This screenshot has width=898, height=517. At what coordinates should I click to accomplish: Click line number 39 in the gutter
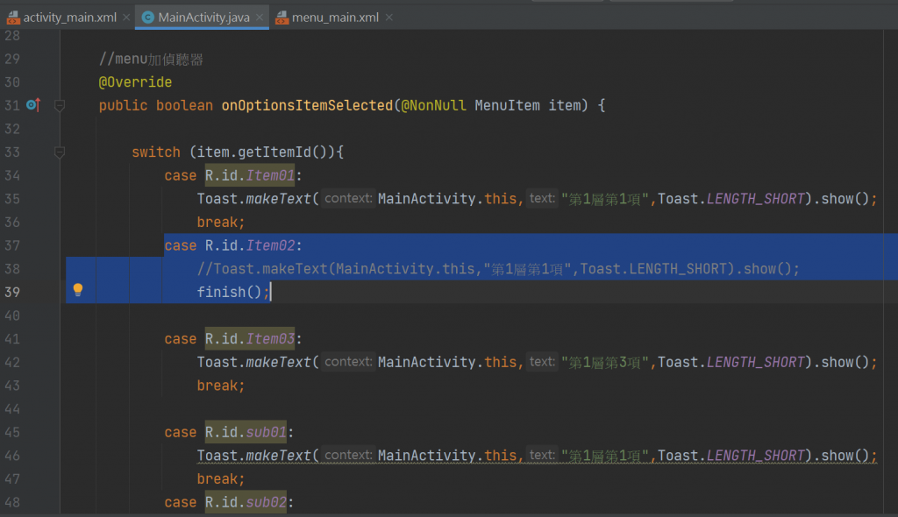[x=12, y=292]
